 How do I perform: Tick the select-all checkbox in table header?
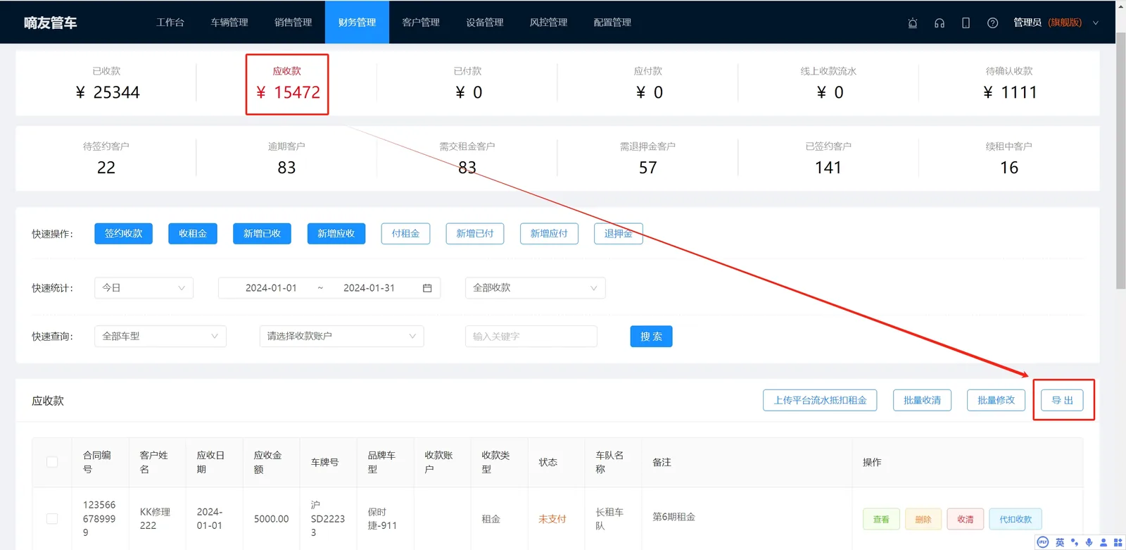click(x=52, y=462)
